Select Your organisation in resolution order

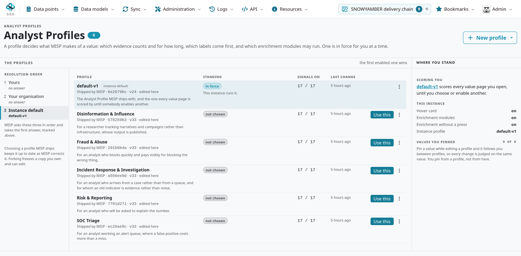coord(34,99)
